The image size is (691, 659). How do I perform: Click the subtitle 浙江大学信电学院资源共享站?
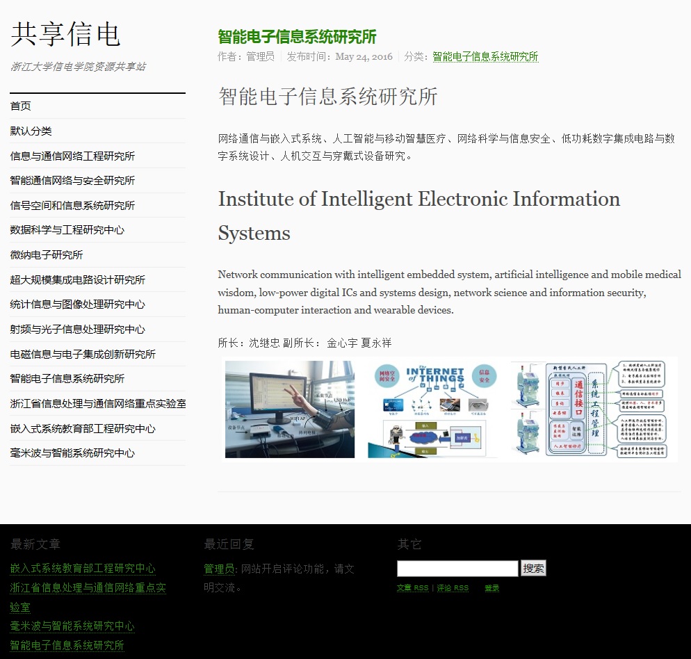(78, 67)
